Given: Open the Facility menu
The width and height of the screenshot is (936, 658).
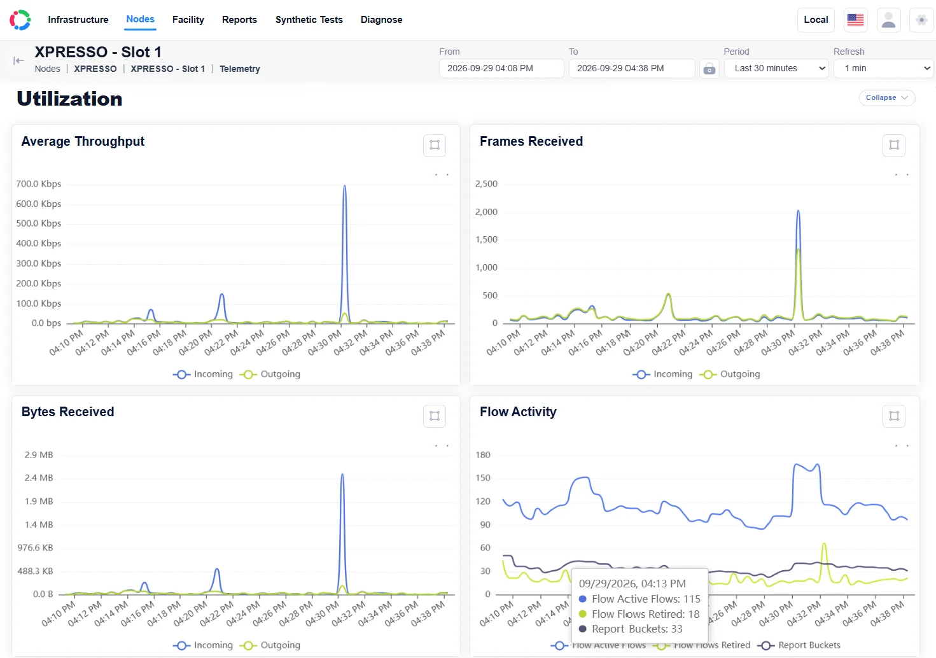Looking at the screenshot, I should click(188, 20).
